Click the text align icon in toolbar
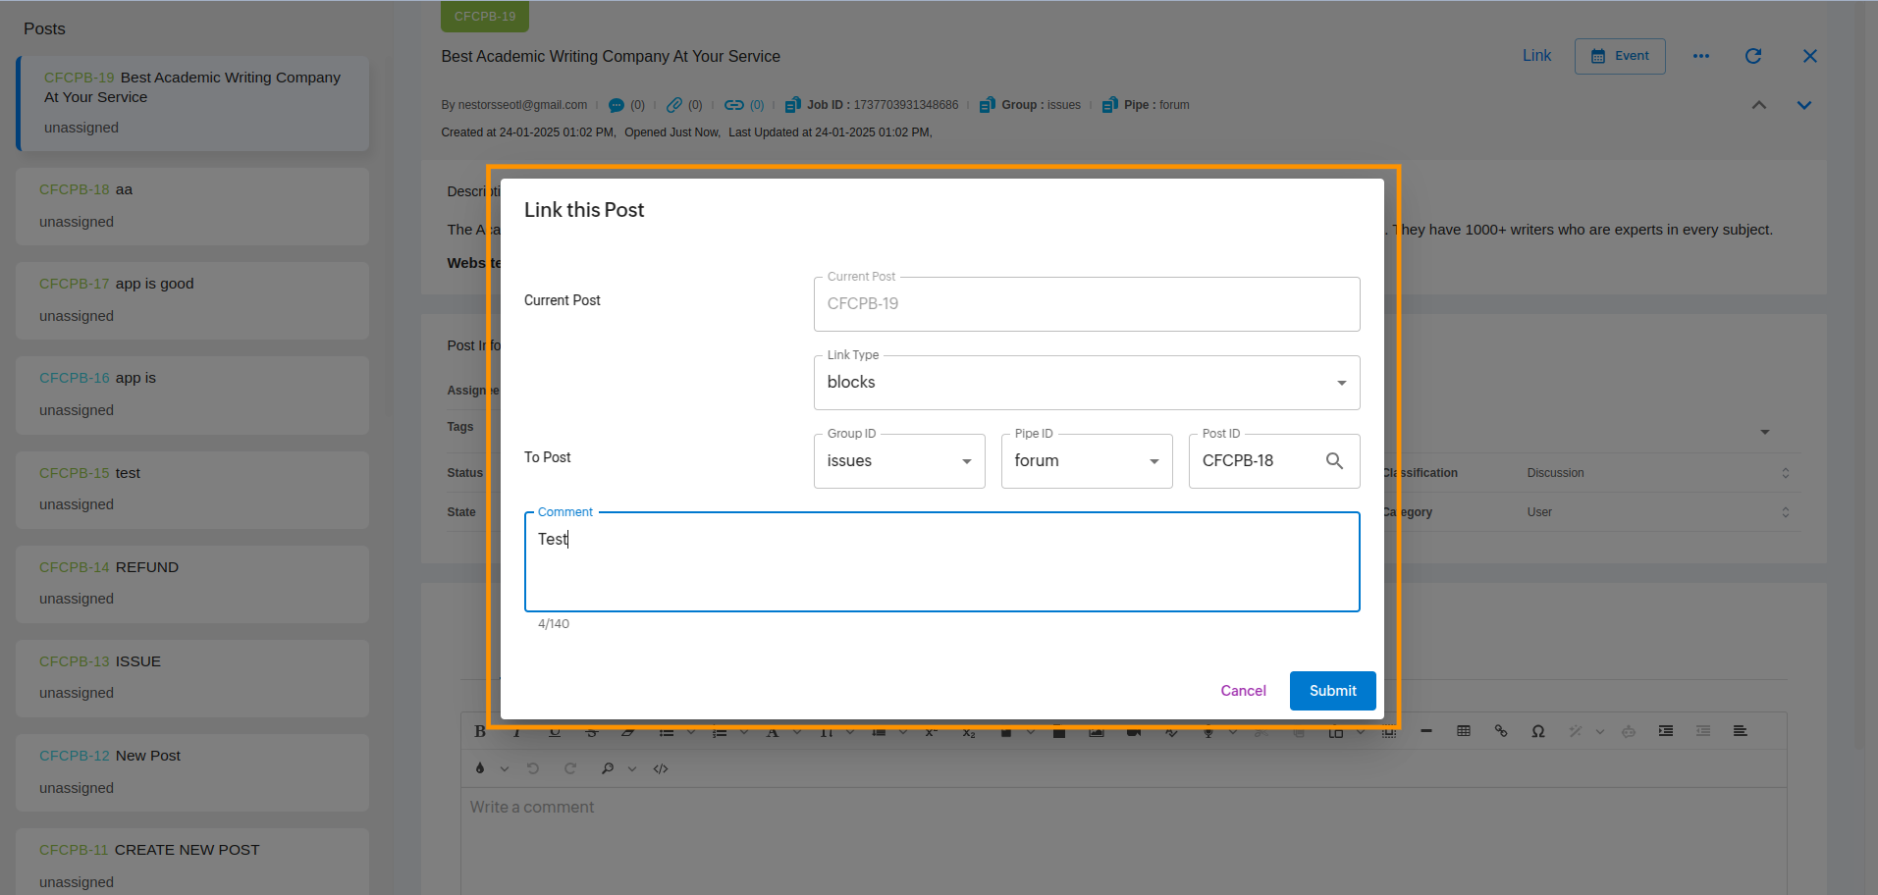 [x=1741, y=731]
